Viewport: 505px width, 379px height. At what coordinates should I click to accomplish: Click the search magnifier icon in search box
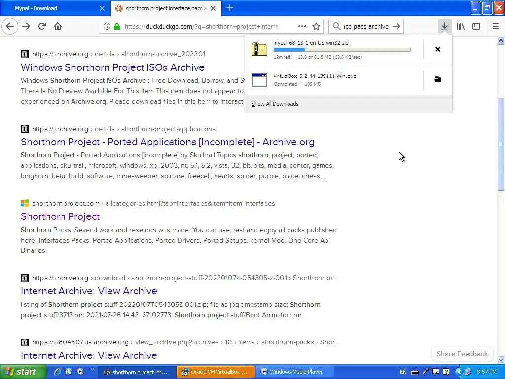336,27
